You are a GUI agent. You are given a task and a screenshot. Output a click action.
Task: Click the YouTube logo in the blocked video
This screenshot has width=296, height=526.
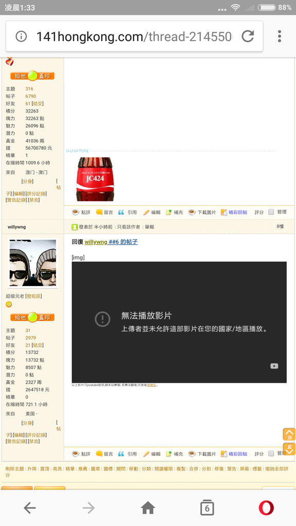point(274,366)
